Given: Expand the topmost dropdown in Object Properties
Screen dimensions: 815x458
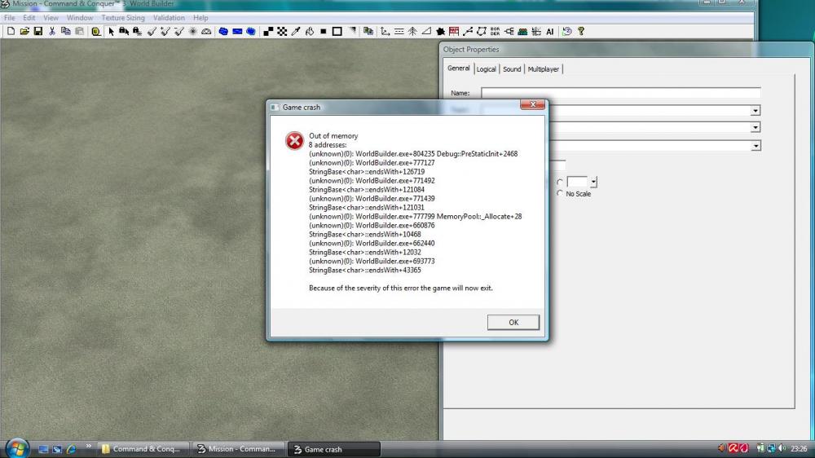Looking at the screenshot, I should click(756, 111).
